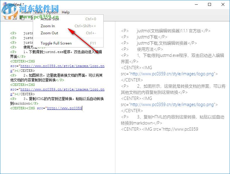Open the Insert menu
Viewport: 230px width, 174px height.
tap(26, 12)
